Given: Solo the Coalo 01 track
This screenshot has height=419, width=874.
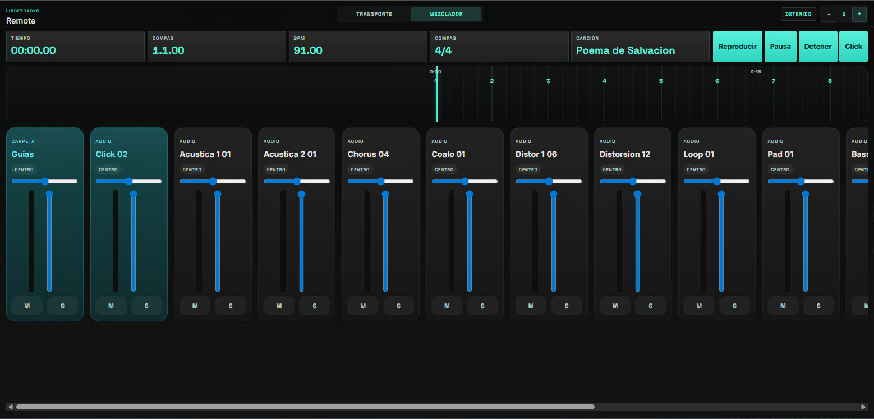Looking at the screenshot, I should [x=482, y=306].
